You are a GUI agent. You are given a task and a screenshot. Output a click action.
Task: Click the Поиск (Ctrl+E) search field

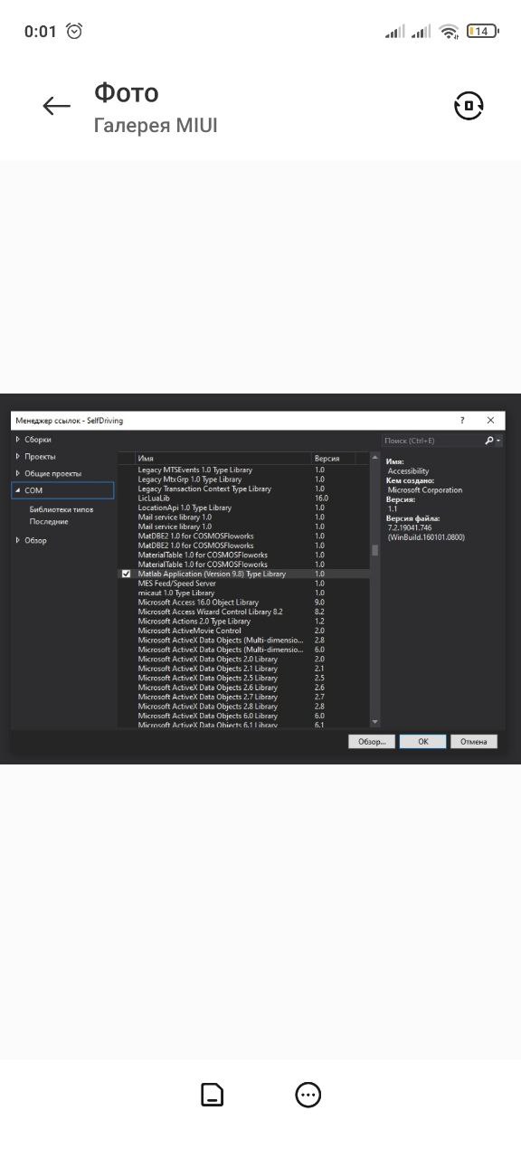tap(432, 441)
